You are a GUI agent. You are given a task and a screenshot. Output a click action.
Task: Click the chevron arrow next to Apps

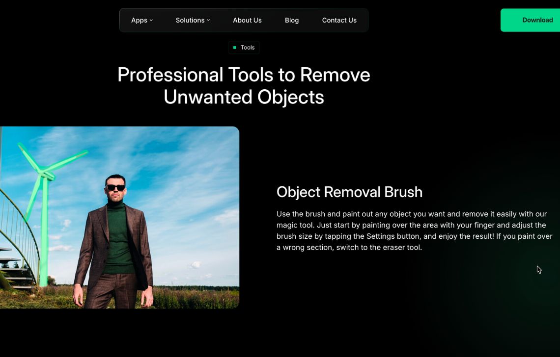tap(151, 20)
